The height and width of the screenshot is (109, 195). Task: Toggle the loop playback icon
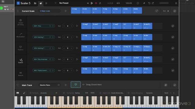[100, 3]
